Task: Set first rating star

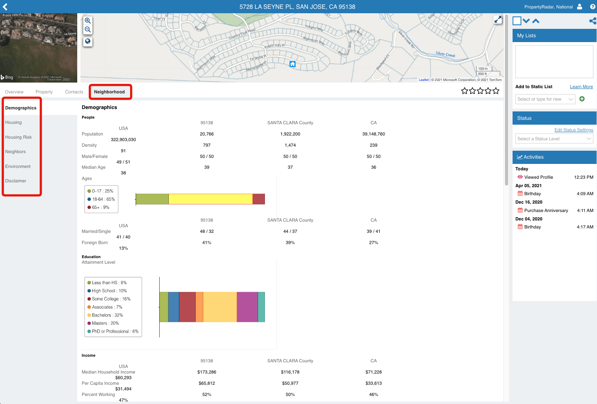Action: coord(465,91)
